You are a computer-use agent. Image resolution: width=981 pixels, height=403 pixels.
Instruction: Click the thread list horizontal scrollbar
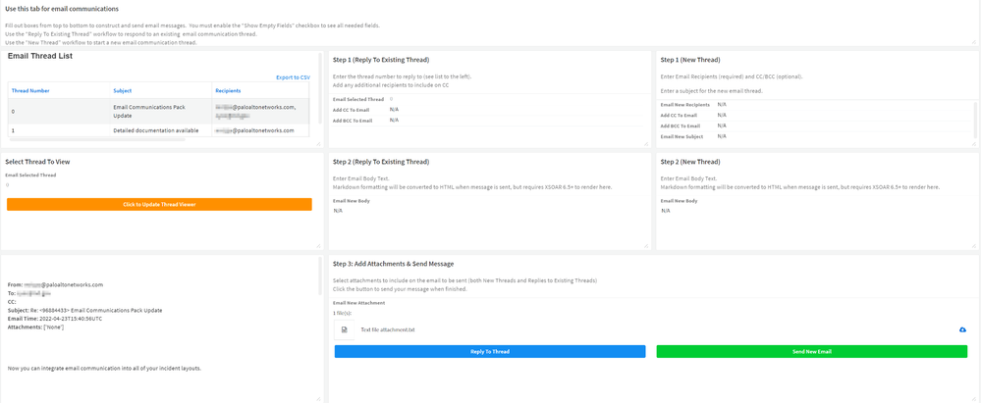98,140
